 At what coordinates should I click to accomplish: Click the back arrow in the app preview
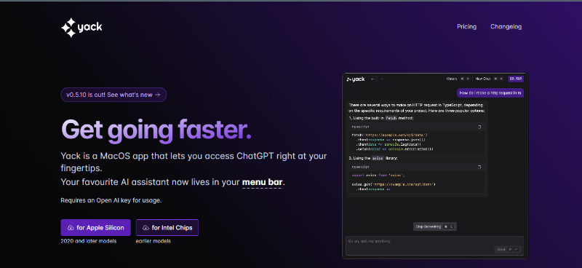[x=372, y=79]
